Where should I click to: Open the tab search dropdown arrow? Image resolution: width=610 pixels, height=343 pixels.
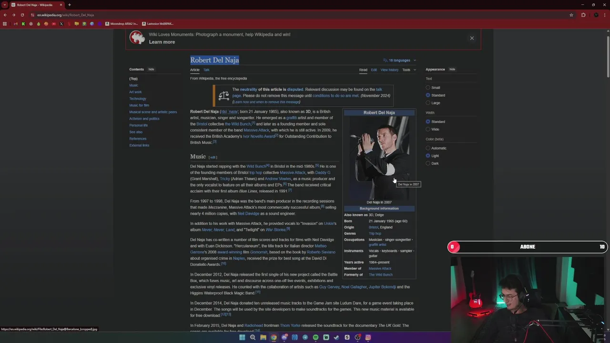(5, 5)
